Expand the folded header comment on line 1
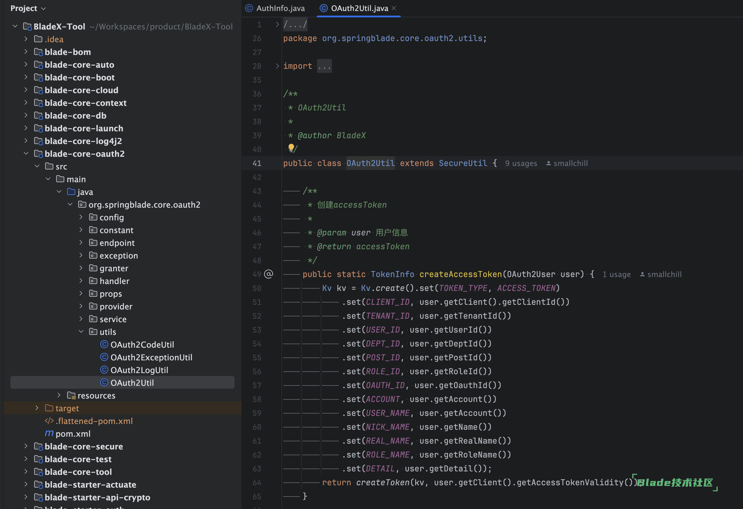 [277, 24]
